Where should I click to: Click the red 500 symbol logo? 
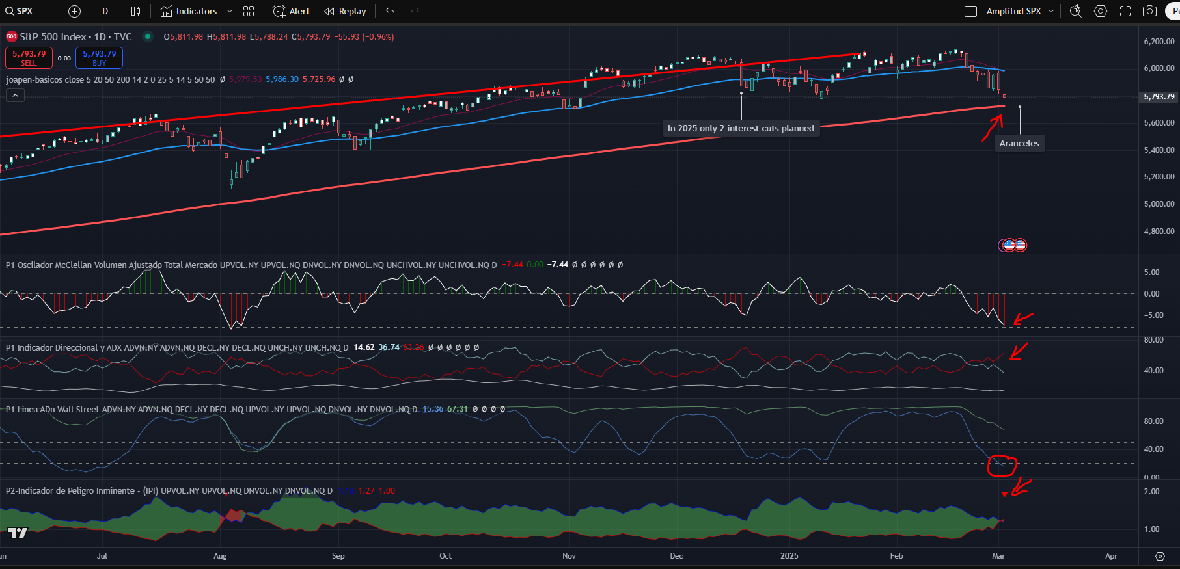click(x=12, y=37)
